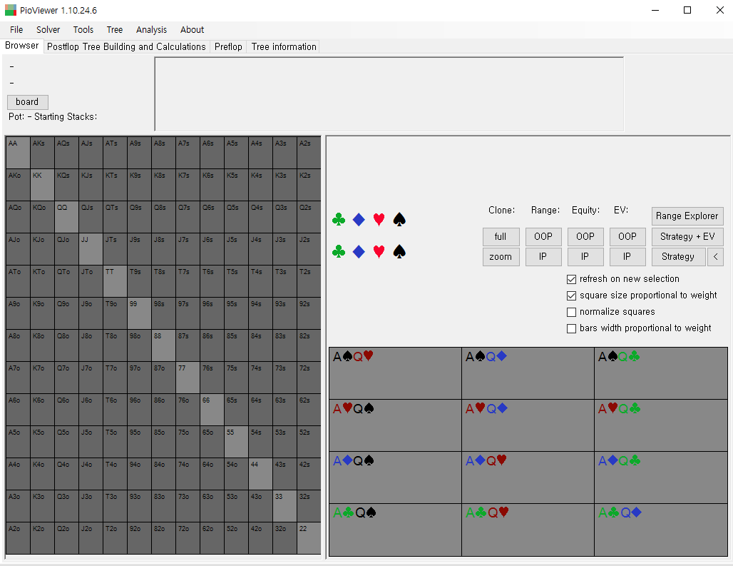Show the OOP EV

tap(627, 237)
